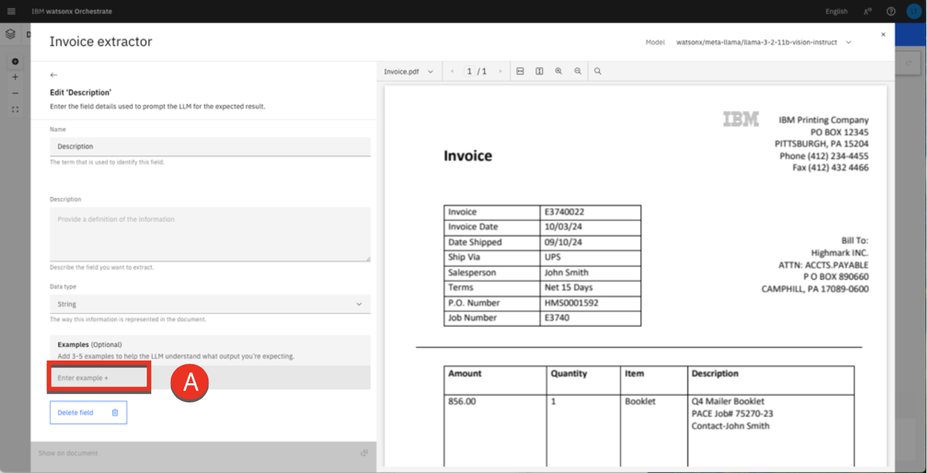Screen dimensions: 927x473
Task: Fit document to height in viewer
Action: (x=539, y=71)
